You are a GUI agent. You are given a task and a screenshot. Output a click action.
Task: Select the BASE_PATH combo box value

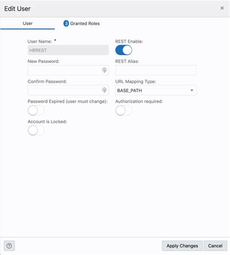coord(156,90)
